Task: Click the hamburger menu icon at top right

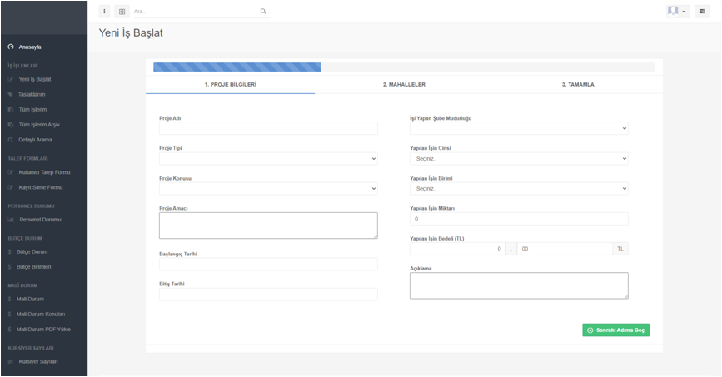Action: (702, 12)
